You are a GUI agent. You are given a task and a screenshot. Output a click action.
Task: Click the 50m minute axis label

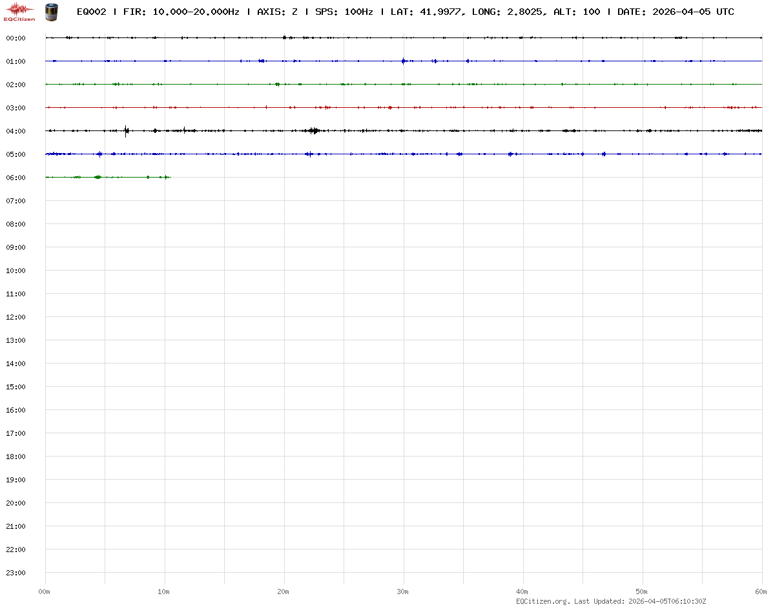(642, 592)
